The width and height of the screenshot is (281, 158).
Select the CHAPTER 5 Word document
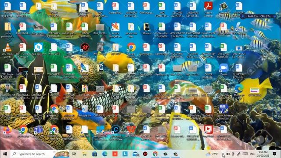(100, 111)
